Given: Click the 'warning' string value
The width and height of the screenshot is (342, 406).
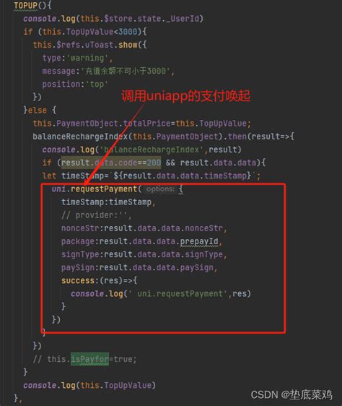Looking at the screenshot, I should click(x=87, y=58).
